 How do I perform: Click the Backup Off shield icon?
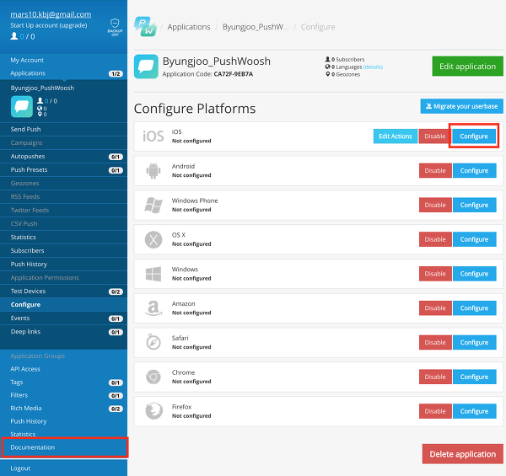tap(115, 27)
